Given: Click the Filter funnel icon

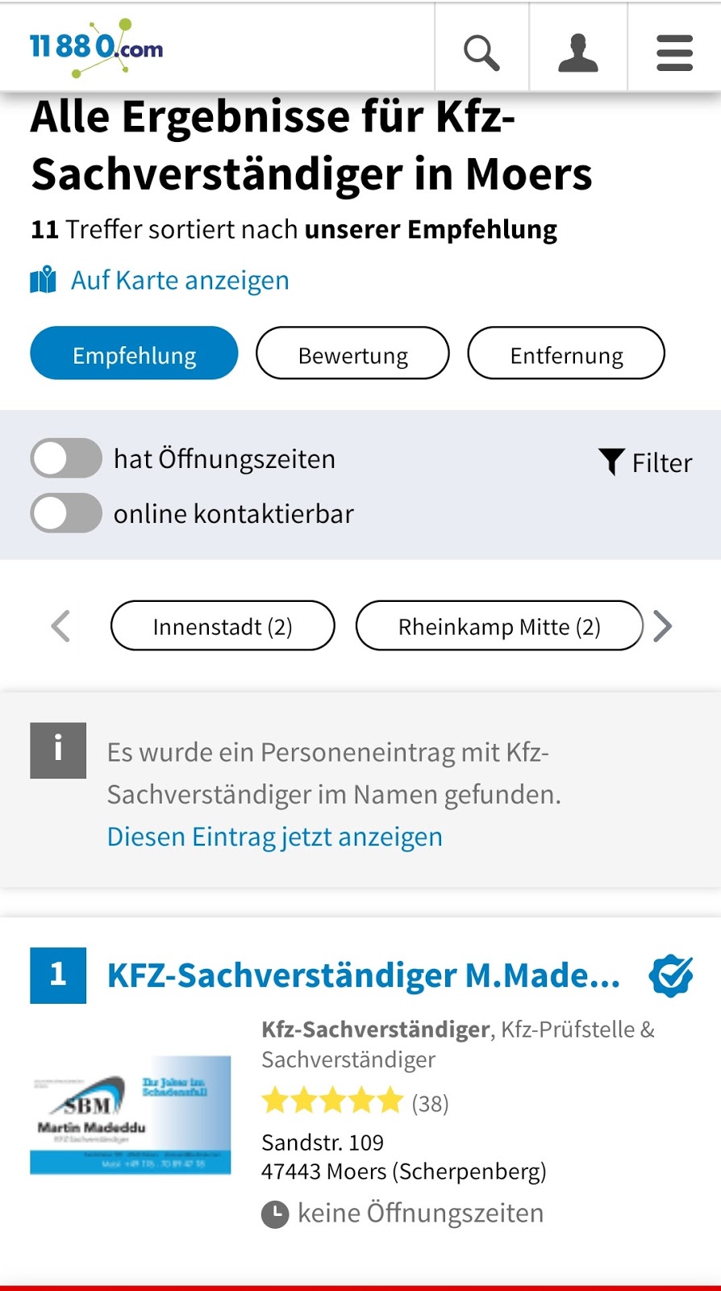Looking at the screenshot, I should click(611, 462).
